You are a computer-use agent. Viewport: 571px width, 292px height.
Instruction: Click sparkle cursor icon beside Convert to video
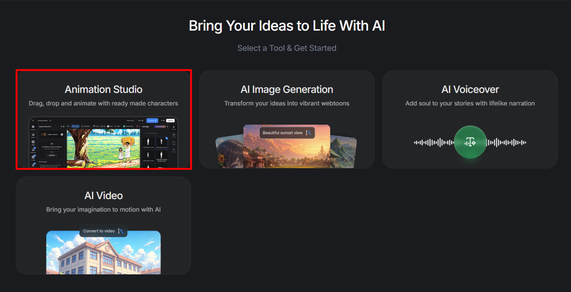pos(121,231)
